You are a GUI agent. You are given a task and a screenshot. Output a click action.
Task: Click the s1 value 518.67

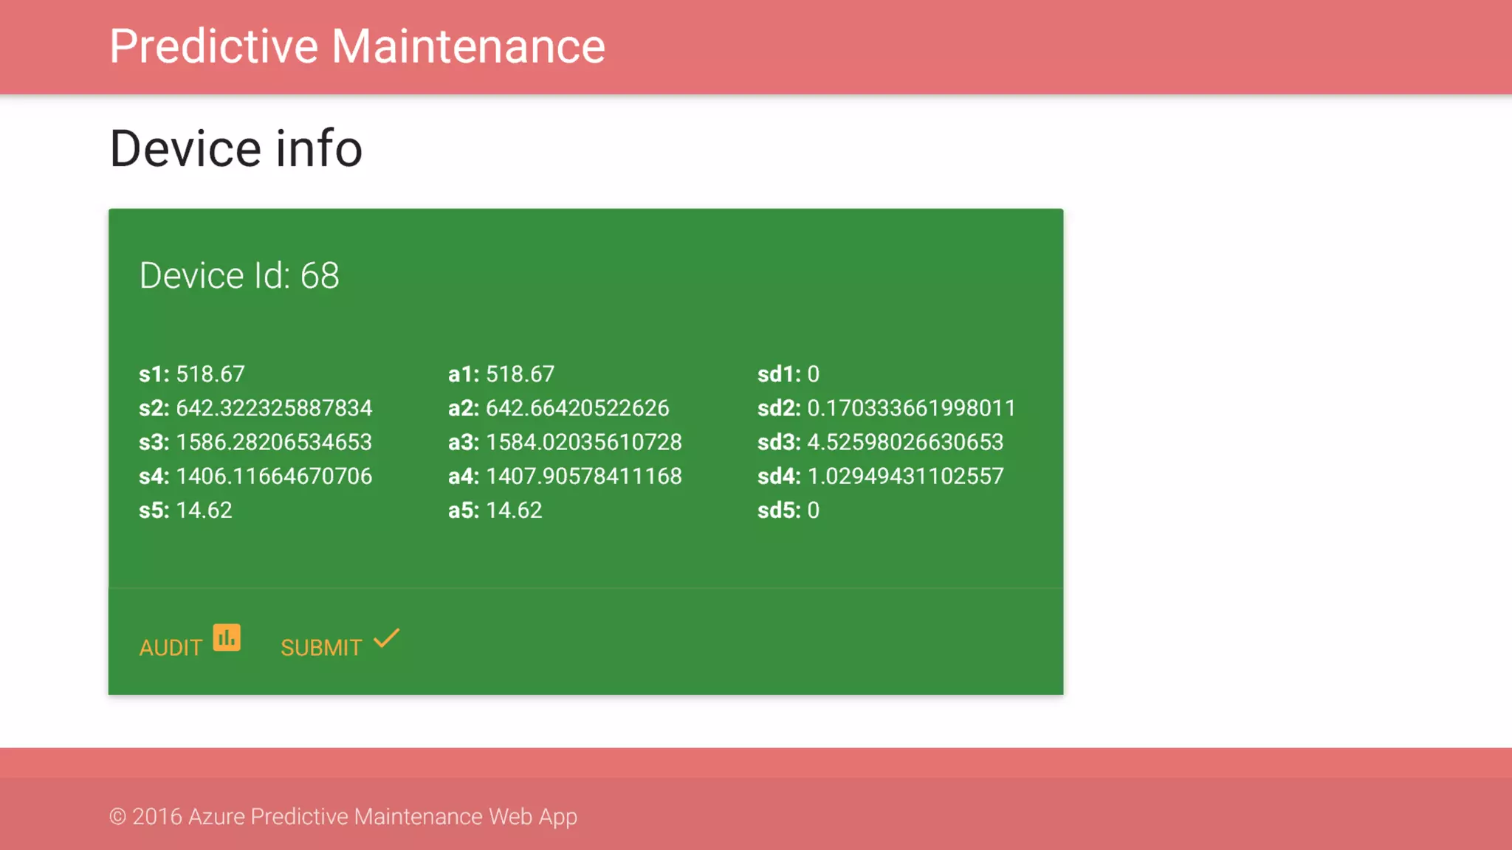(210, 374)
